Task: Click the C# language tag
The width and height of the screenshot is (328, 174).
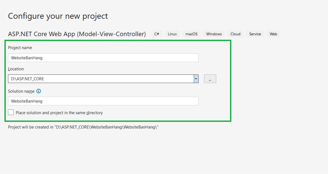Action: click(157, 34)
